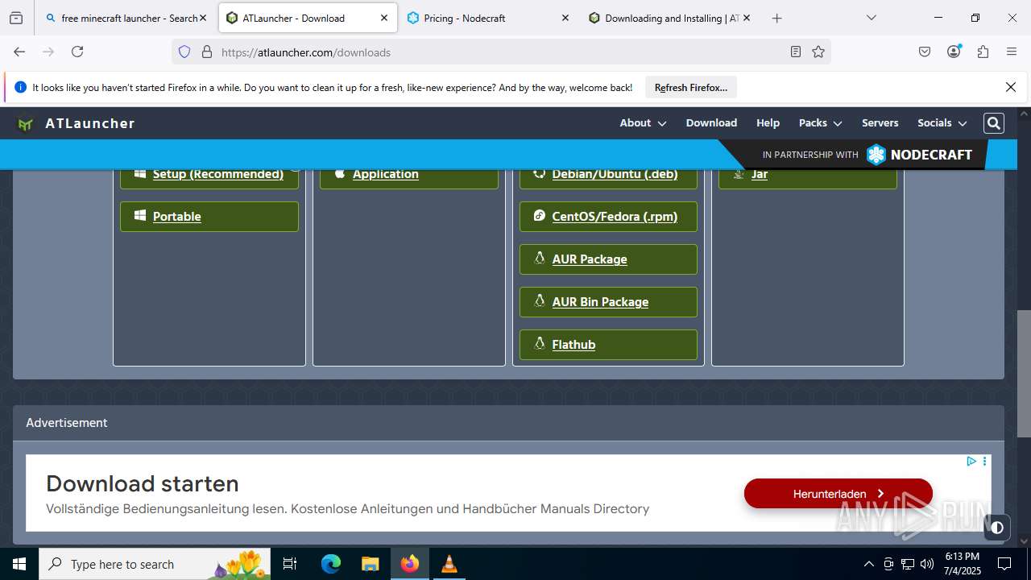Click the Windows taskbar search box
This screenshot has height=580, width=1031.
pyautogui.click(x=156, y=564)
